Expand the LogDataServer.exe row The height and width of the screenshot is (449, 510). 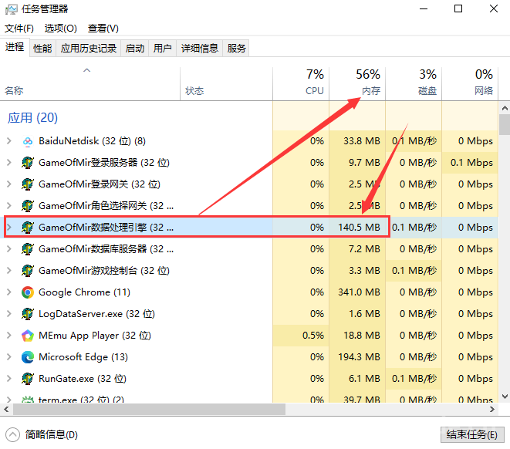[9, 314]
